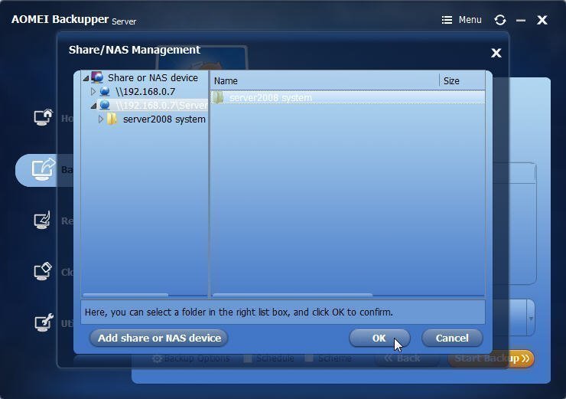The height and width of the screenshot is (399, 566).
Task: Open the Restore sidebar icon
Action: (x=43, y=220)
